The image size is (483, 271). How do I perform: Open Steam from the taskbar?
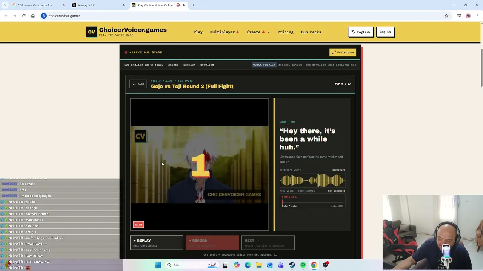(x=292, y=265)
